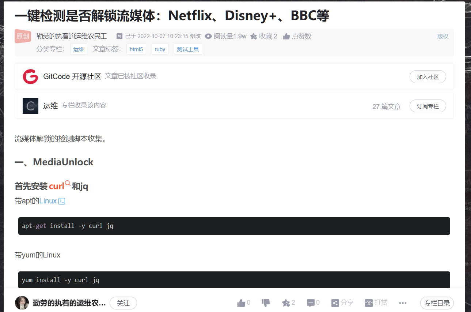Click 专栏收录该内容 text
Image resolution: width=471 pixels, height=312 pixels.
[x=84, y=105]
